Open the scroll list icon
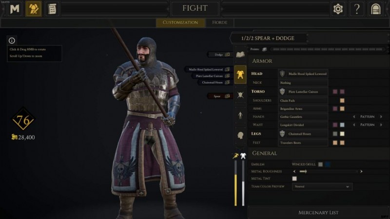 point(52,9)
